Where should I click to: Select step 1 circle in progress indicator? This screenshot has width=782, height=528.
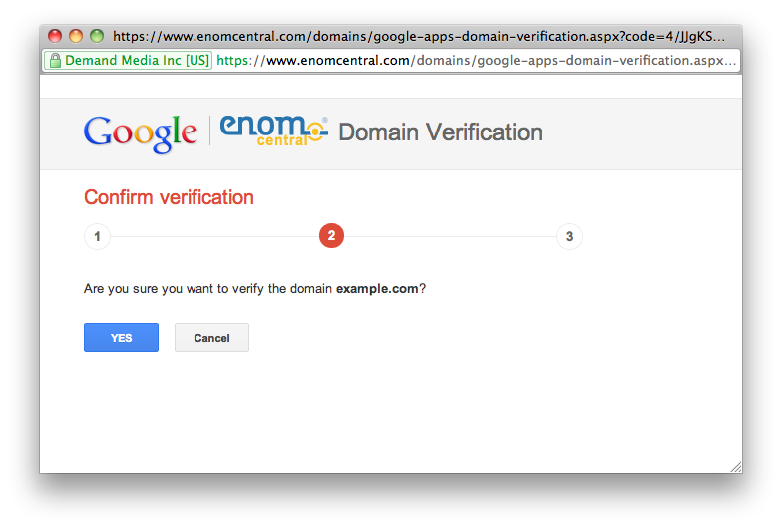[x=97, y=237]
